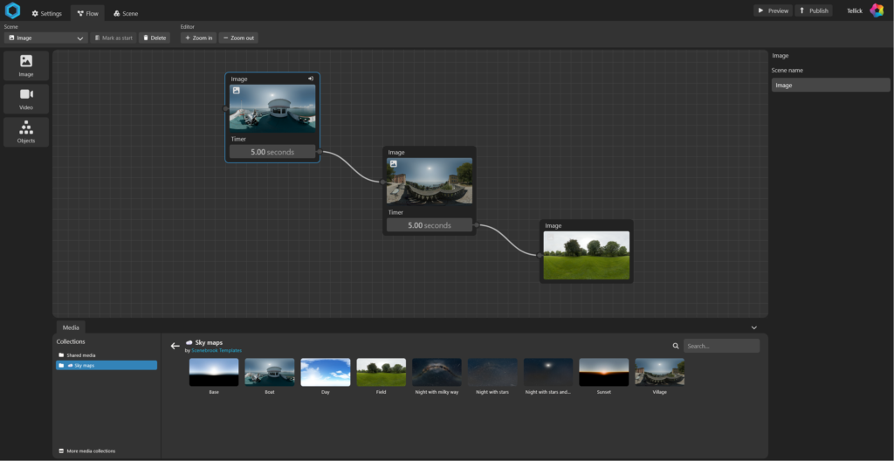Choose the Sunset sky map thumbnail
Screen dimensions: 894x461
(x=603, y=373)
